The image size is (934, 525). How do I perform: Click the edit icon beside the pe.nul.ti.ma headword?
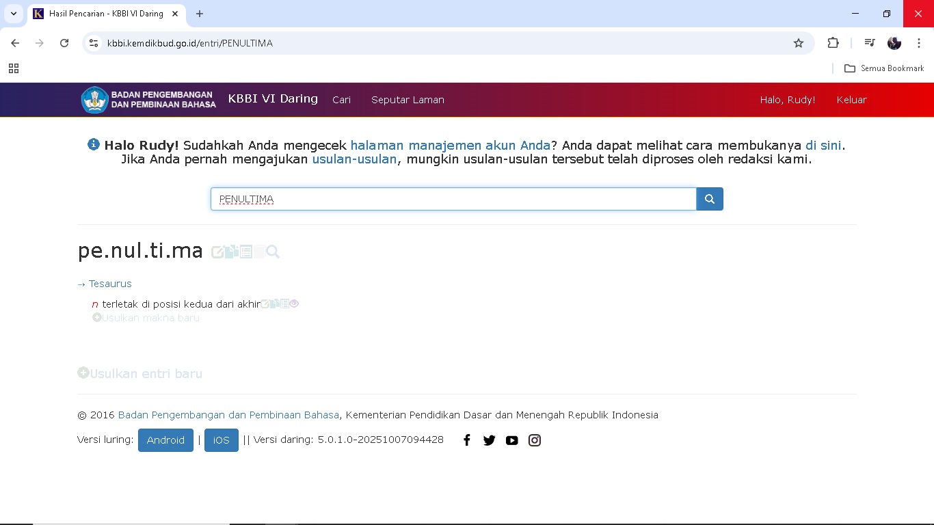click(x=217, y=252)
